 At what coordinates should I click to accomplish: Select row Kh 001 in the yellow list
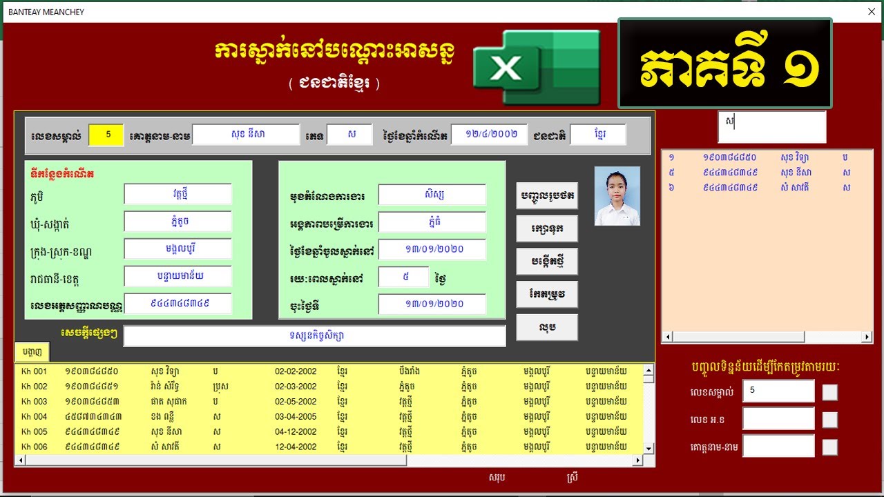coord(329,371)
